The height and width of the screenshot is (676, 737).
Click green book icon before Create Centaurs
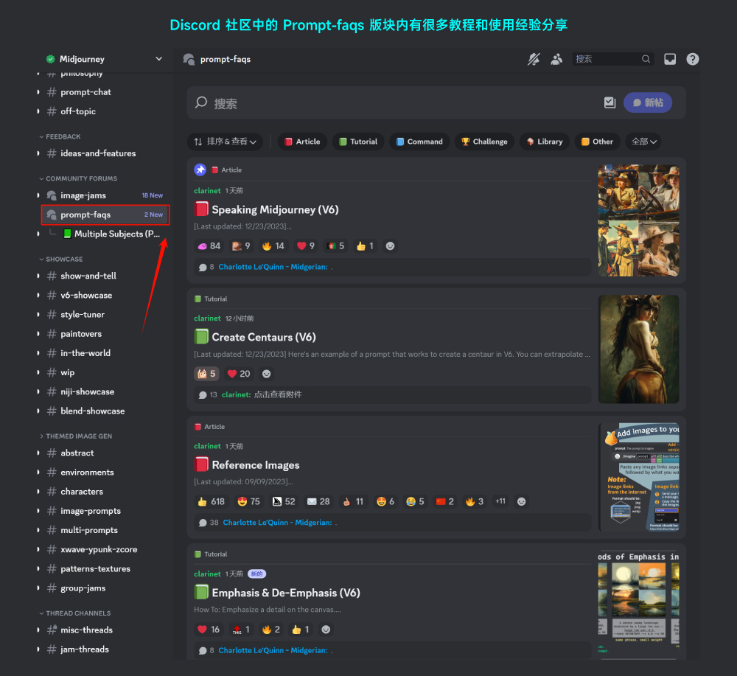coord(201,337)
